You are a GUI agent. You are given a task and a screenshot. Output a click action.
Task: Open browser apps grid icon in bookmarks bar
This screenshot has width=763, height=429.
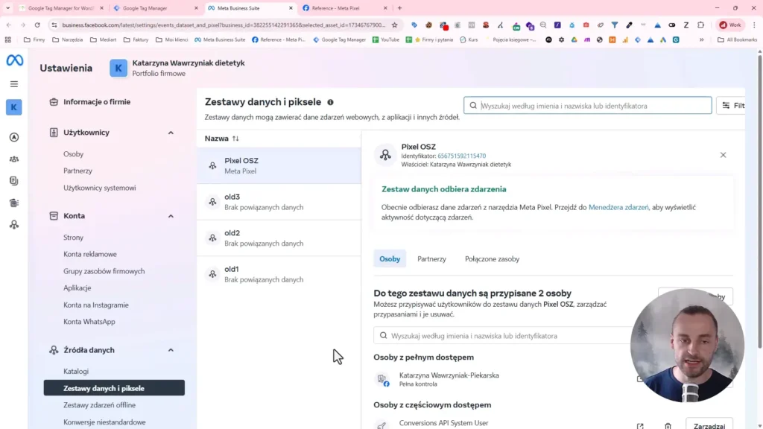(7, 39)
